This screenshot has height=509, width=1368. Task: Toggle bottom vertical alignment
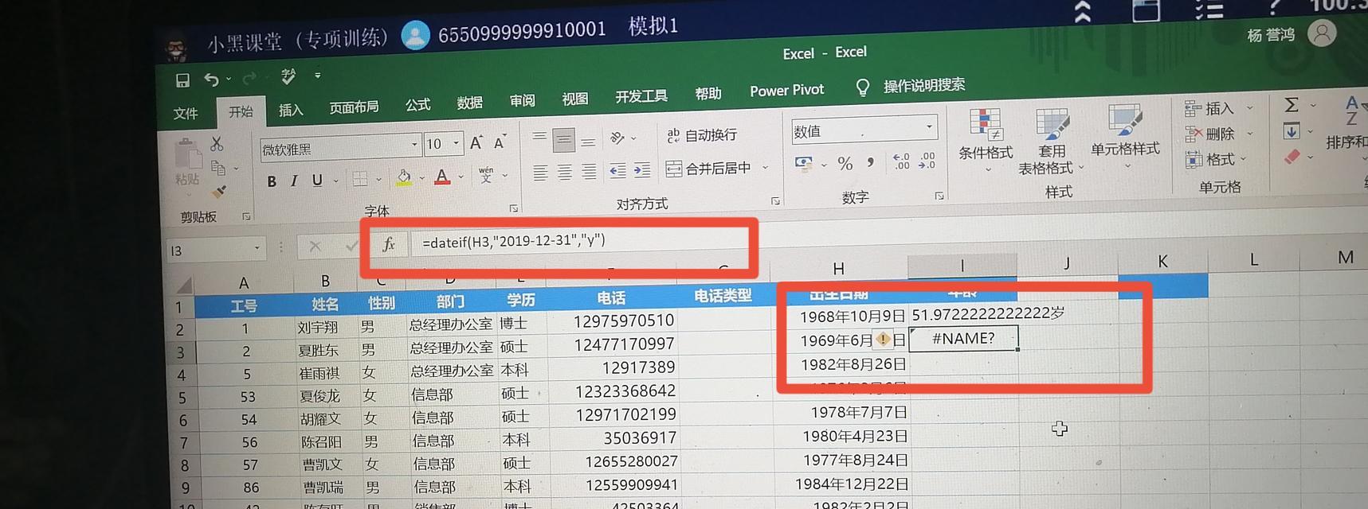(588, 142)
